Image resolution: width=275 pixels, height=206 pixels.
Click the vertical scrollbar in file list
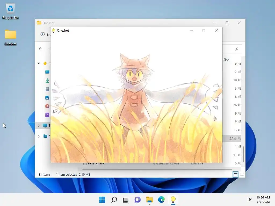[x=243, y=154]
